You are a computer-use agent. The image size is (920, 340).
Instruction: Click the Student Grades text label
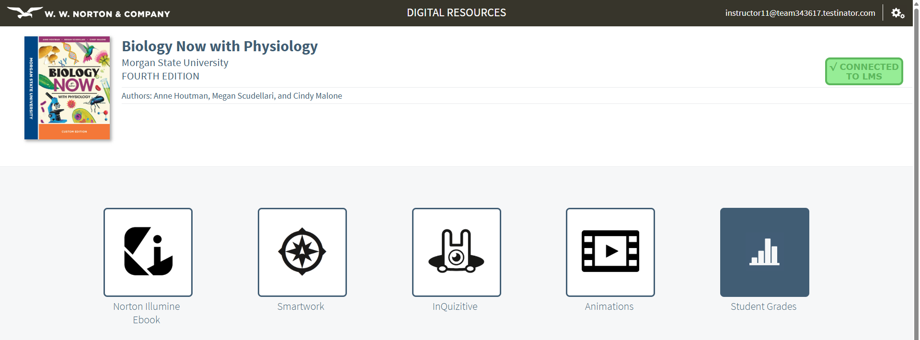click(764, 306)
